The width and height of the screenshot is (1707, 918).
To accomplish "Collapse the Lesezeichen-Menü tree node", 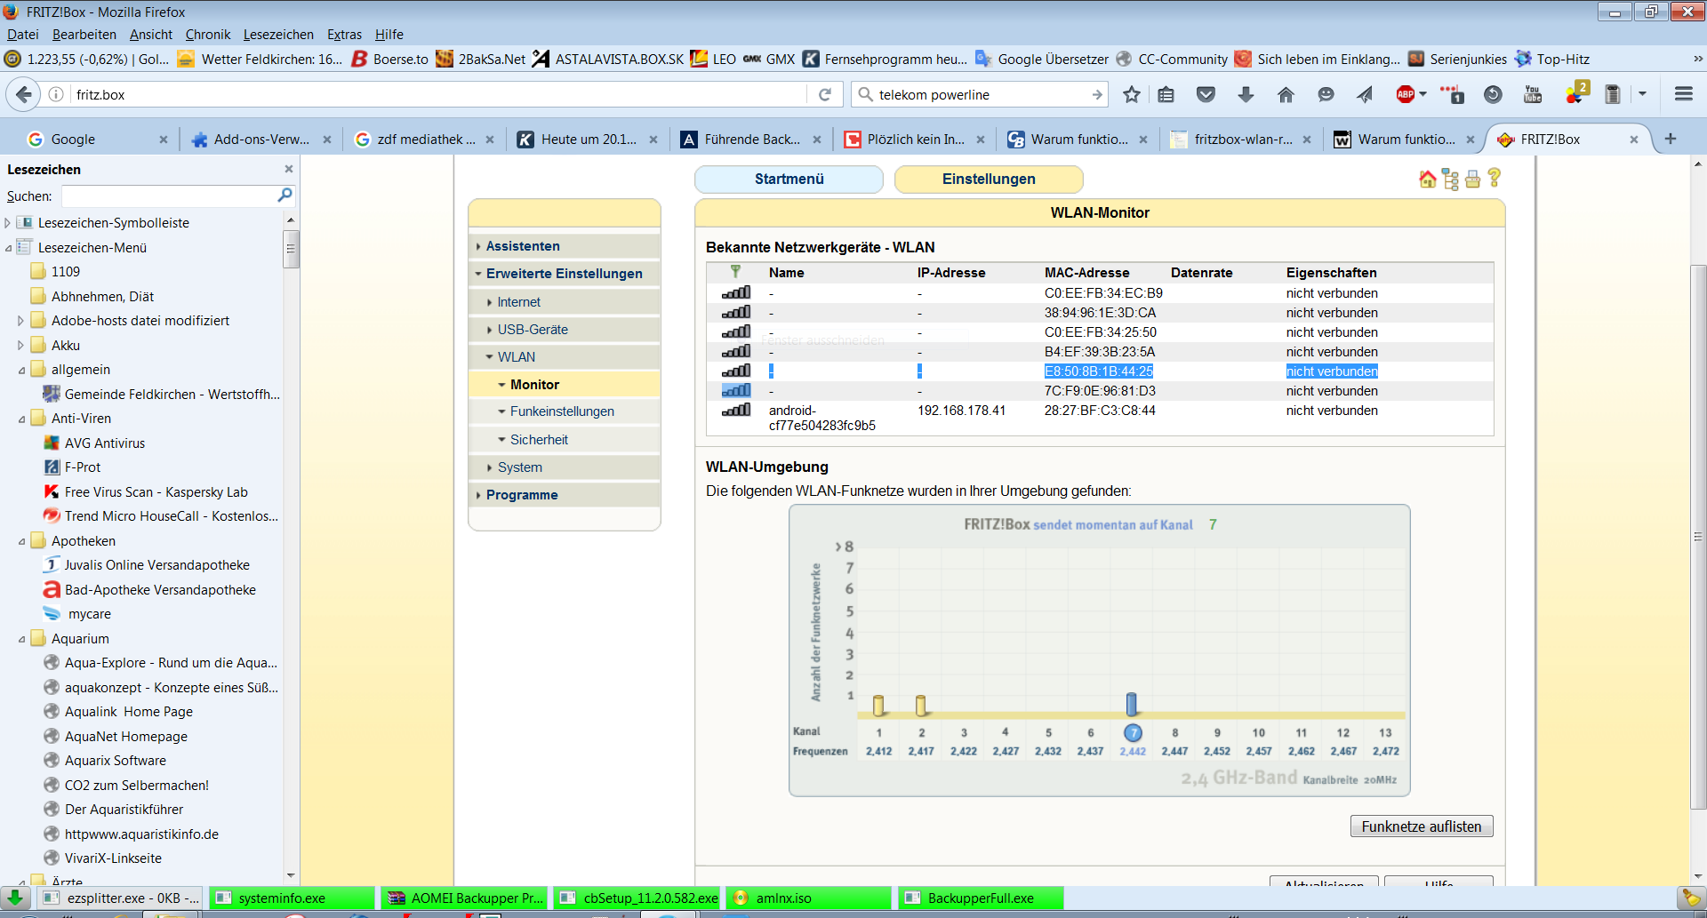I will pos(8,248).
